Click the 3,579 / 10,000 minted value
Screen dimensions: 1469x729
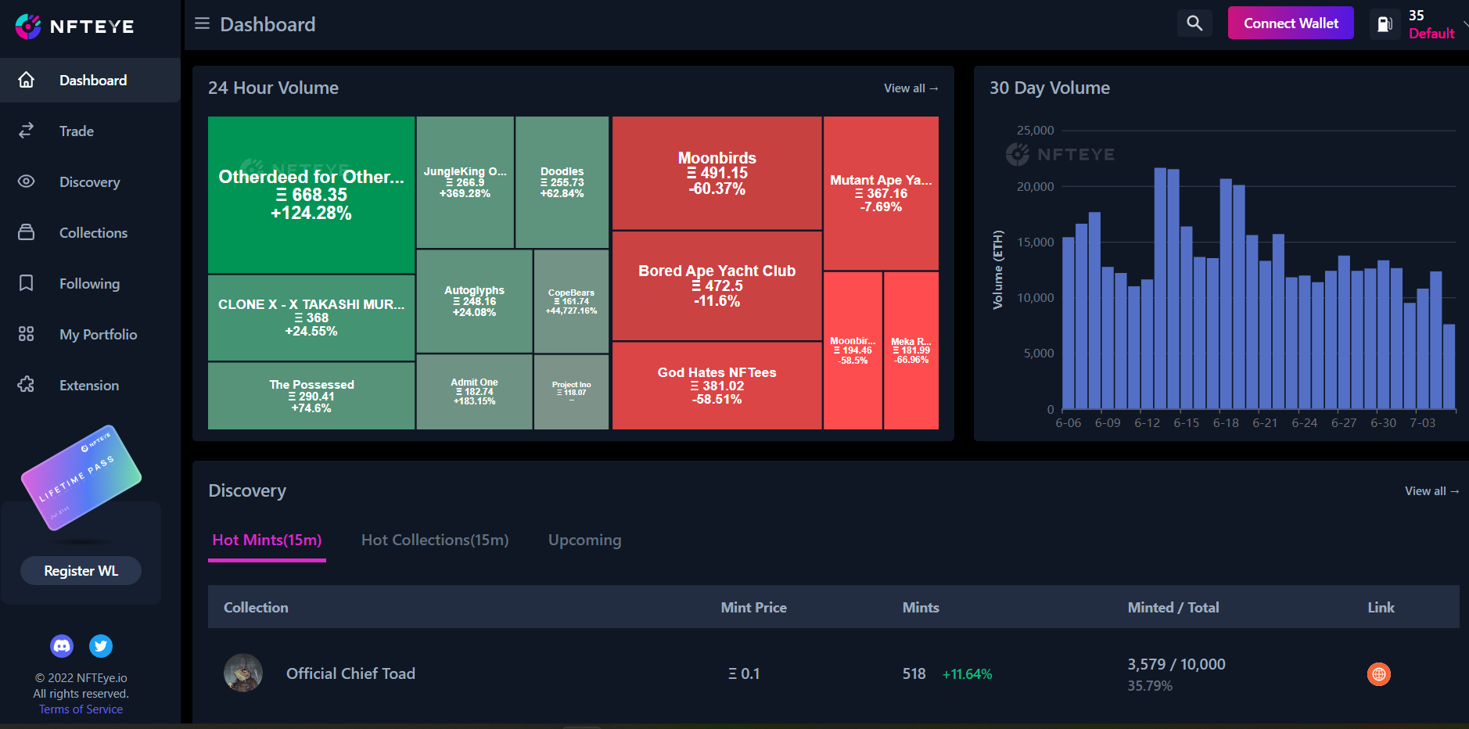tap(1176, 664)
